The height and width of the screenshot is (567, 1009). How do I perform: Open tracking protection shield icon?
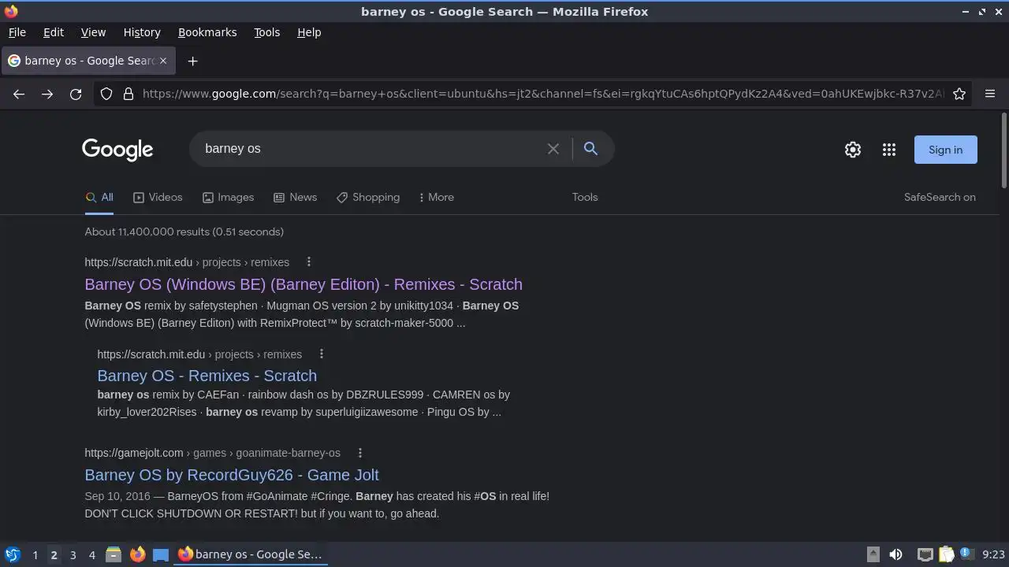pyautogui.click(x=106, y=94)
